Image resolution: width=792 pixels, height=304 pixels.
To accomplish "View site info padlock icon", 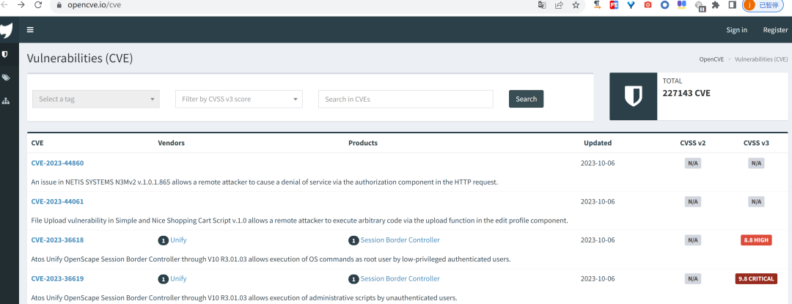I will point(59,6).
